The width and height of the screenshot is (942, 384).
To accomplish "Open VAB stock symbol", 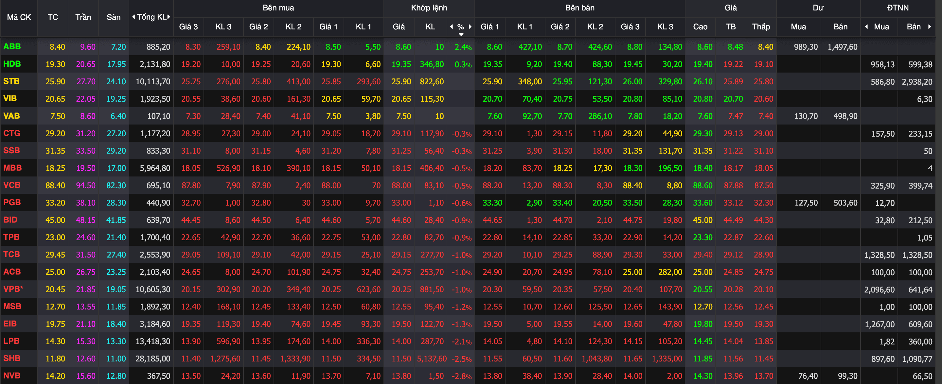I will tap(11, 116).
